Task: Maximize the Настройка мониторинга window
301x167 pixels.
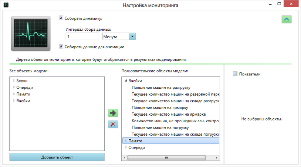Action: [x=279, y=4]
